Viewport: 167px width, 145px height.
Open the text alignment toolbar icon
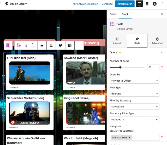click(x=51, y=45)
